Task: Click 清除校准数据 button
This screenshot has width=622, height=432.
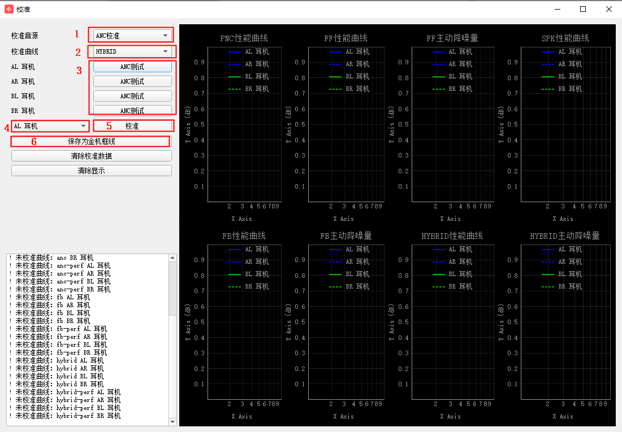Action: (x=91, y=156)
